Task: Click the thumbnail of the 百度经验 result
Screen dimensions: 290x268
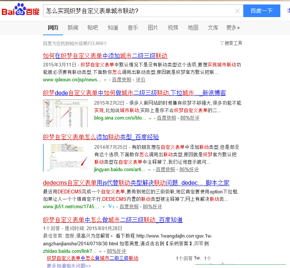Action: tap(66, 157)
